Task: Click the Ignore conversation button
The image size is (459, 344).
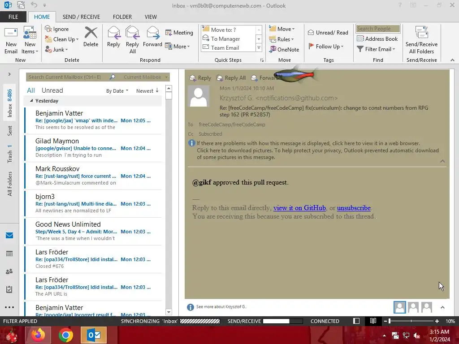Action: click(x=57, y=29)
